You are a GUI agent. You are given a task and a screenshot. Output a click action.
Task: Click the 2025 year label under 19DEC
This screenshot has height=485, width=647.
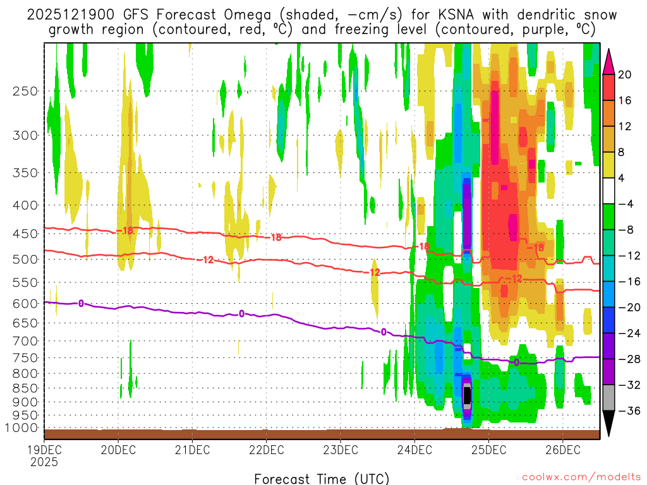tap(44, 462)
